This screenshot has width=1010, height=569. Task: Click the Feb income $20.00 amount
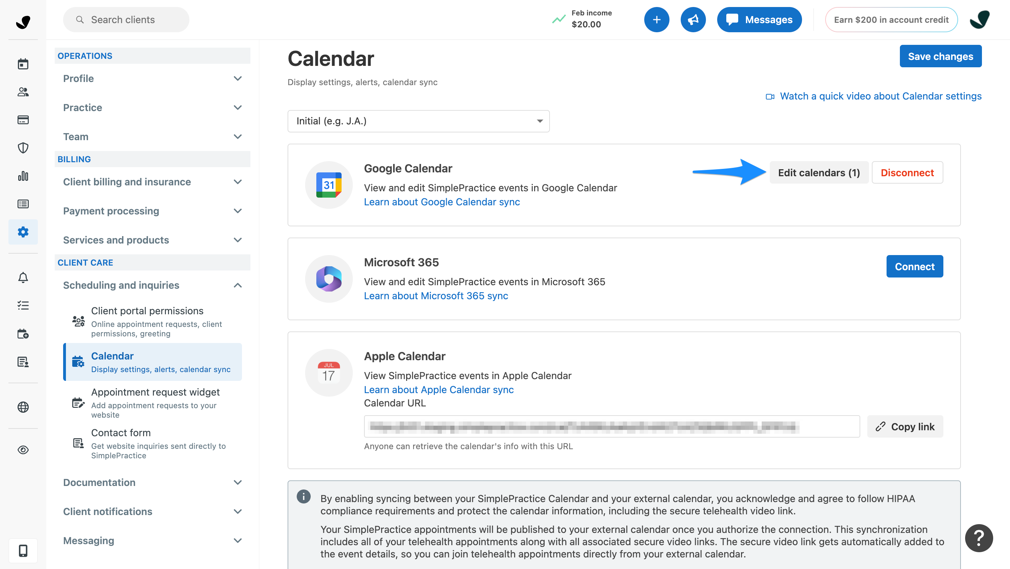(x=586, y=24)
